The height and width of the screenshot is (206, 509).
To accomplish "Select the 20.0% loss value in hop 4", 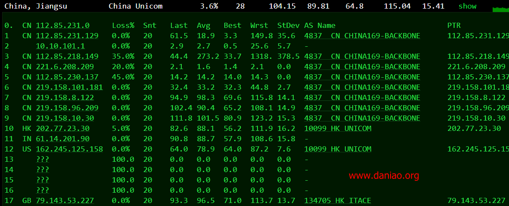I will 123,67.
